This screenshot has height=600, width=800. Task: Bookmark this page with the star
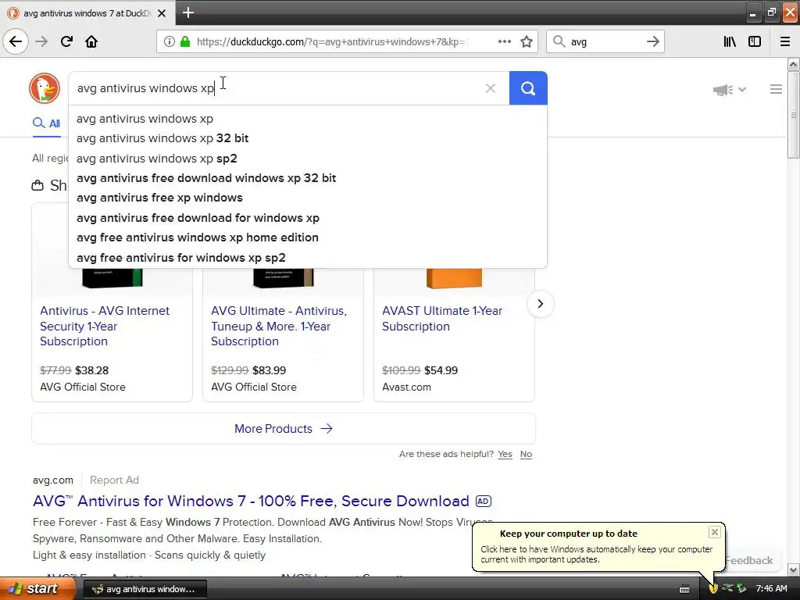point(527,42)
